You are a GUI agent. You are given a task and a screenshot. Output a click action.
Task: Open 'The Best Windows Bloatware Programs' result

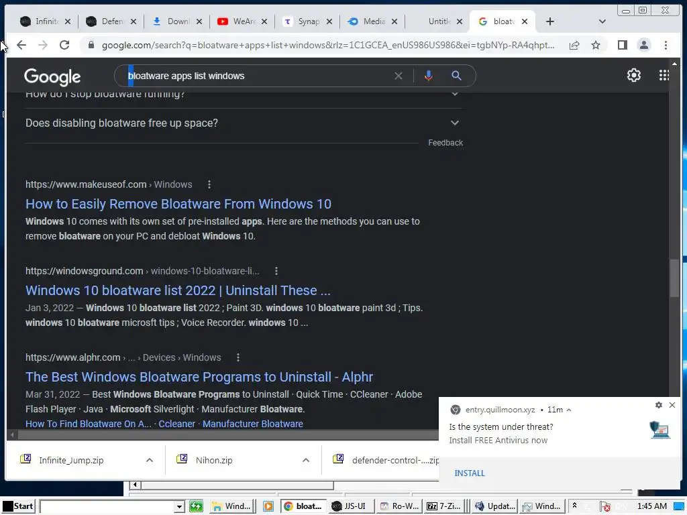(x=199, y=377)
